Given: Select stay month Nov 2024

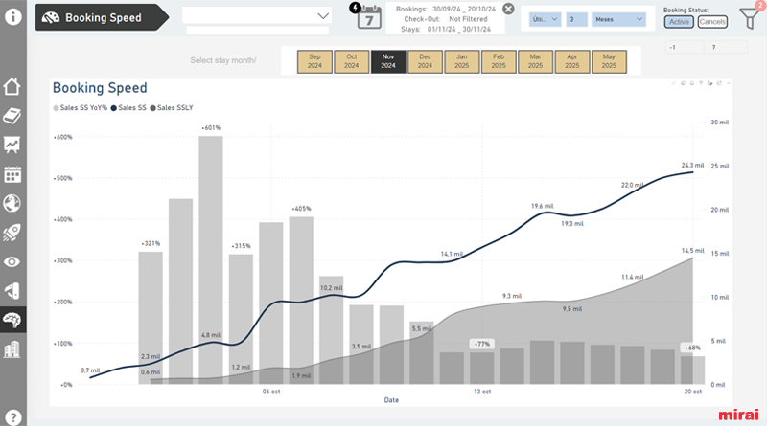Looking at the screenshot, I should 388,61.
